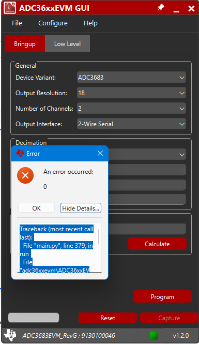
Task: Switch to the Bringup tab
Action: point(25,43)
